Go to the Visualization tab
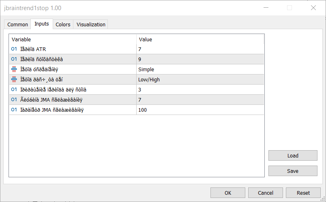Image resolution: width=326 pixels, height=202 pixels. pos(91,25)
